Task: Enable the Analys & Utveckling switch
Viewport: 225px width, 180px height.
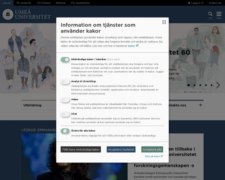Action: coord(65,81)
